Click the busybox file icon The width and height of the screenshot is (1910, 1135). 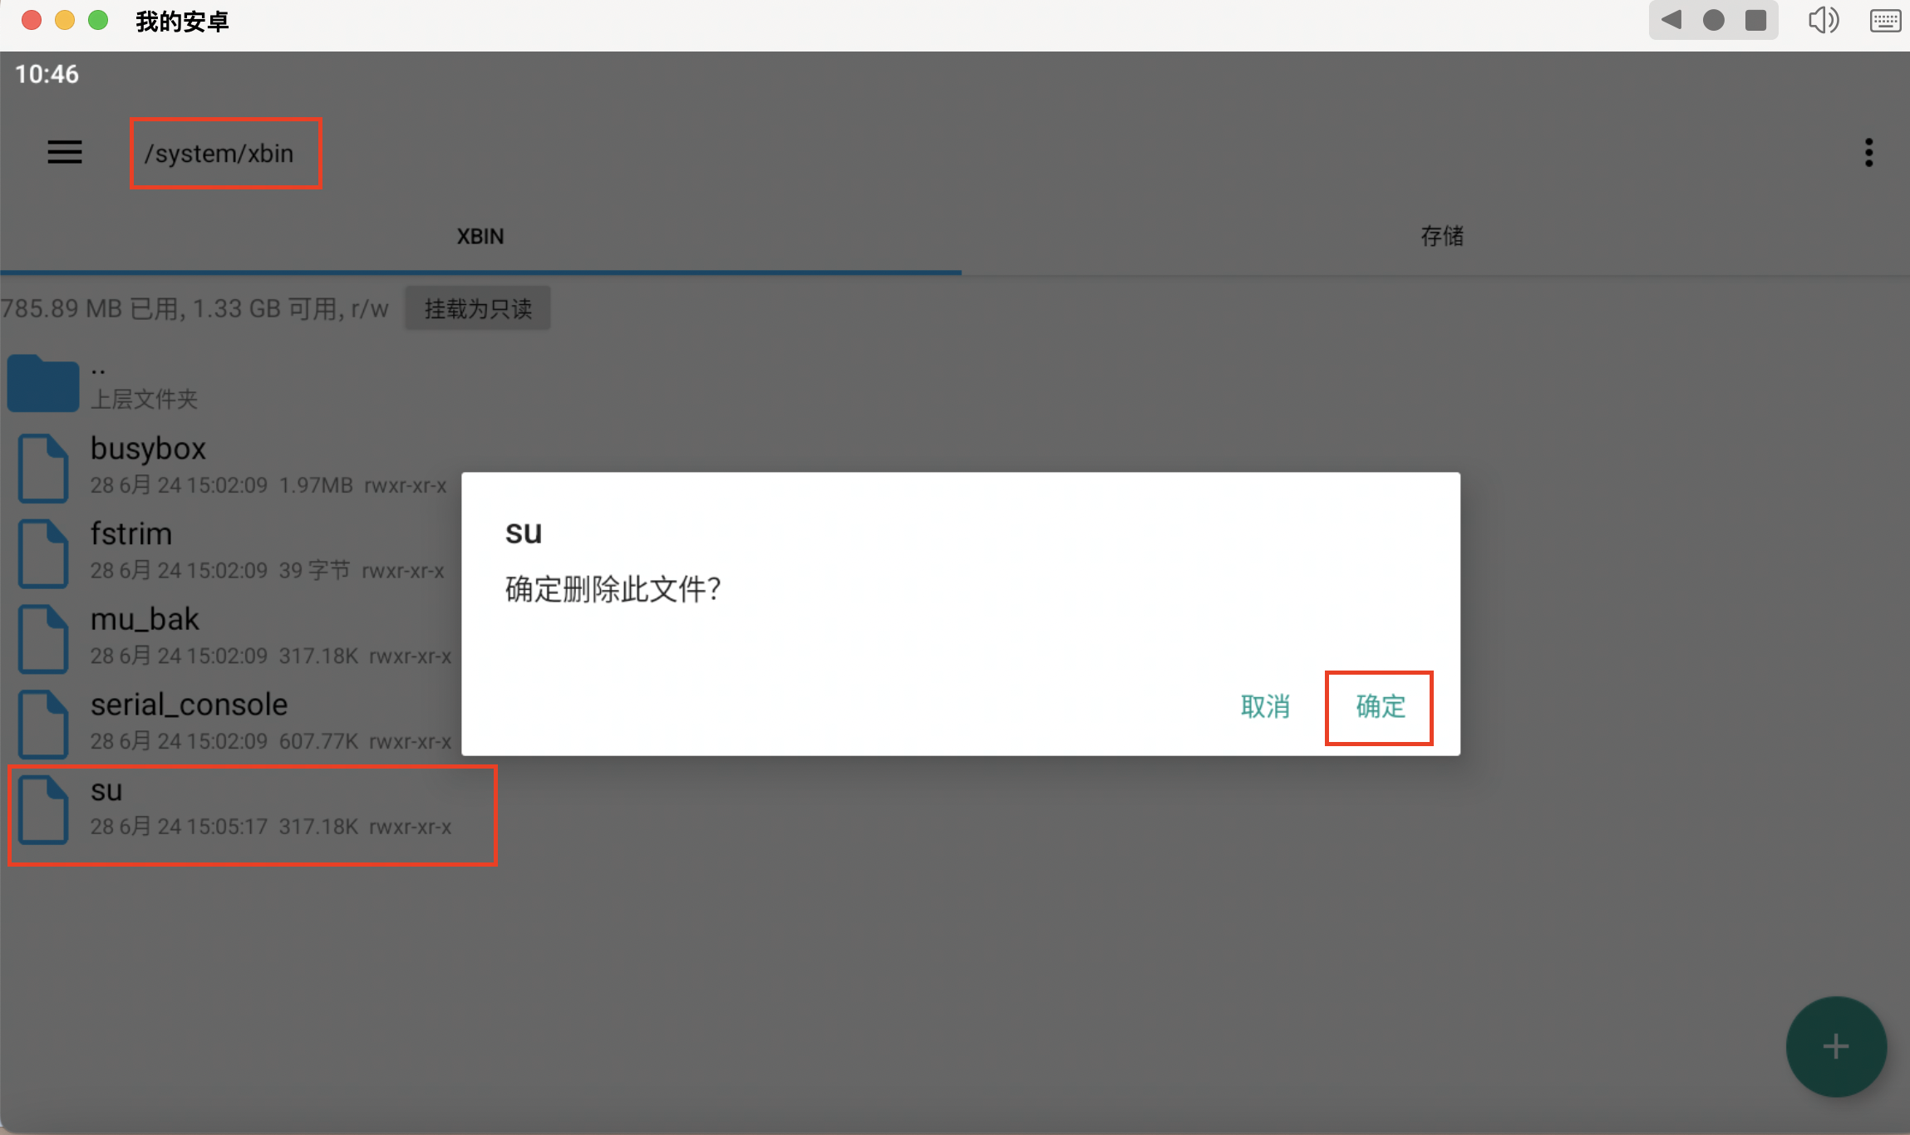coord(43,468)
